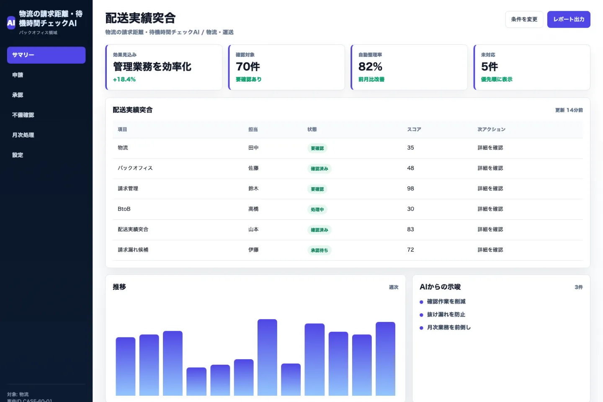
Task: Click the tallest bar in 推移 chart
Action: [x=267, y=357]
